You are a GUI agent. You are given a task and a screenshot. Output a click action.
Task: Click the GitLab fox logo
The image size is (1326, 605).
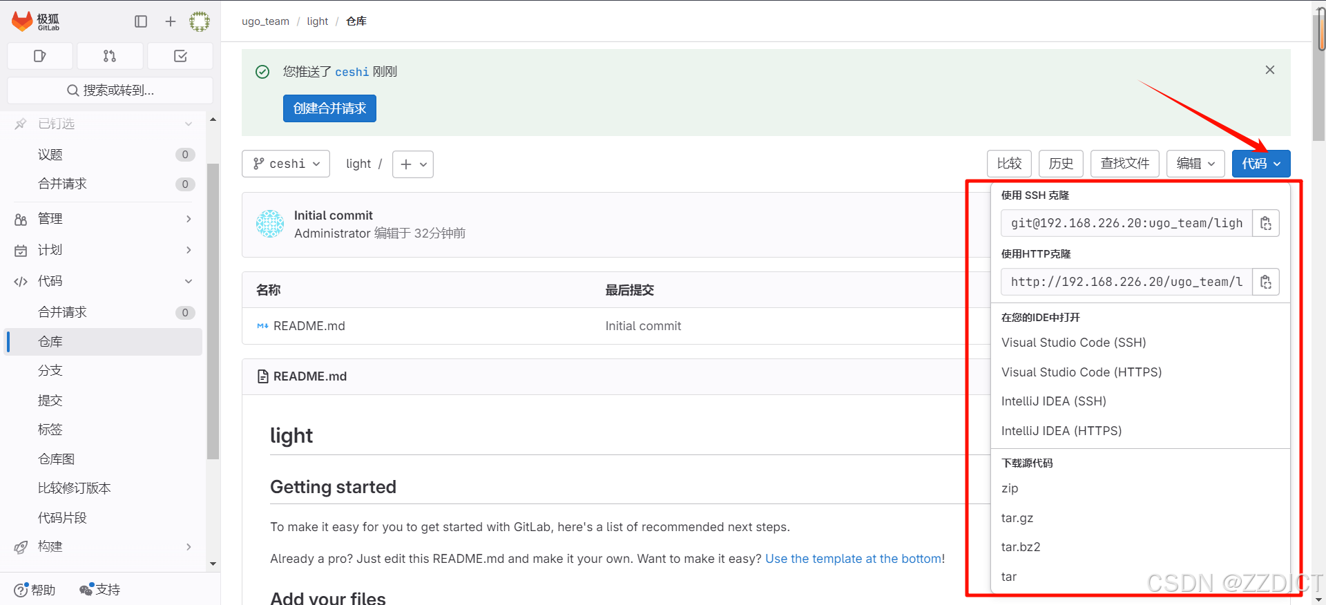pyautogui.click(x=22, y=21)
